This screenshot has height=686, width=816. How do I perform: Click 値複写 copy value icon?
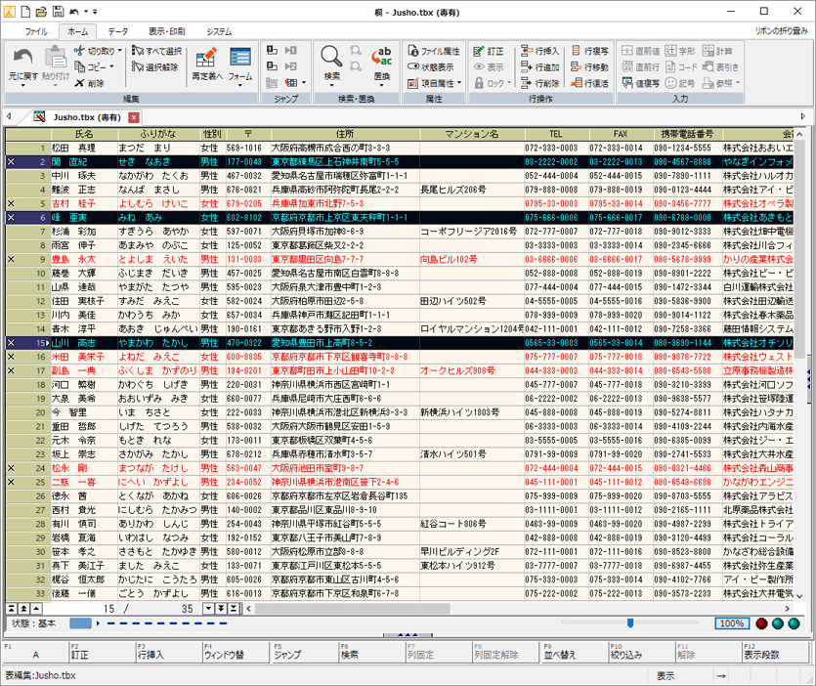point(627,83)
